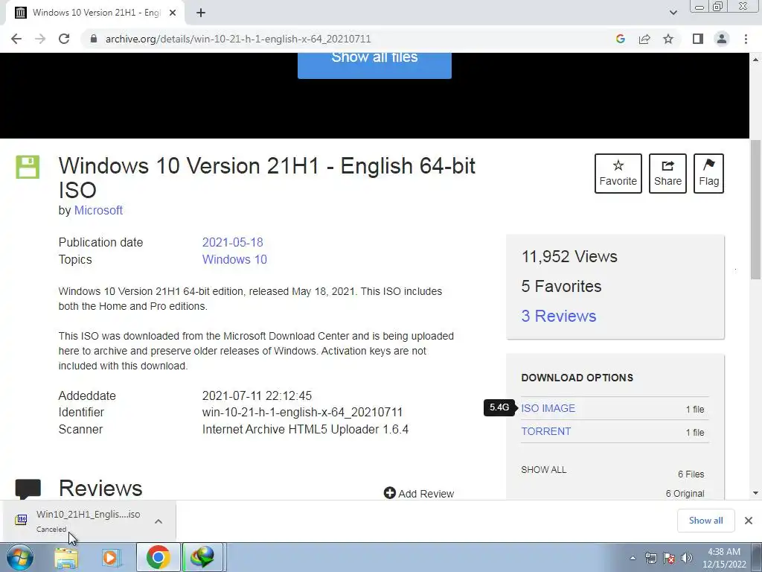Reload the archive.org page
762x572 pixels.
click(x=64, y=39)
